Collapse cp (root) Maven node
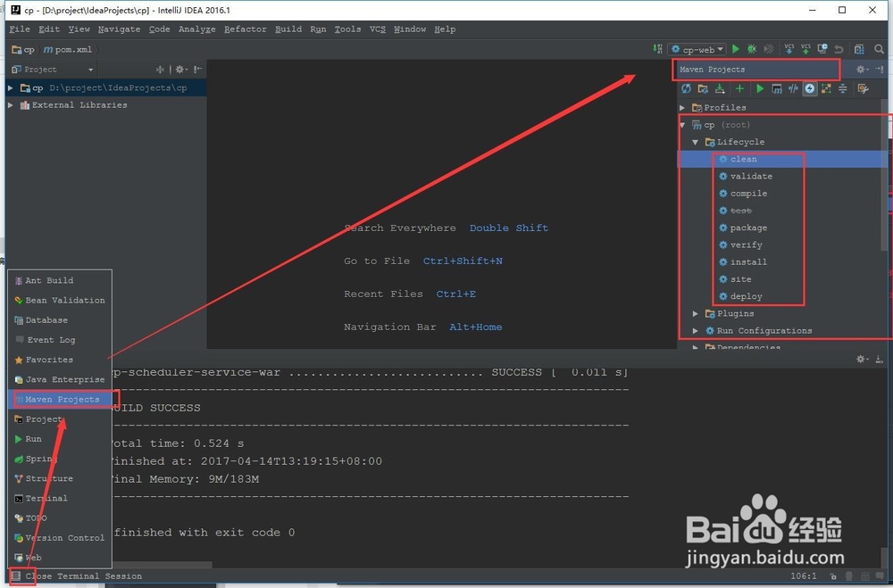Image resolution: width=893 pixels, height=588 pixels. [x=682, y=125]
